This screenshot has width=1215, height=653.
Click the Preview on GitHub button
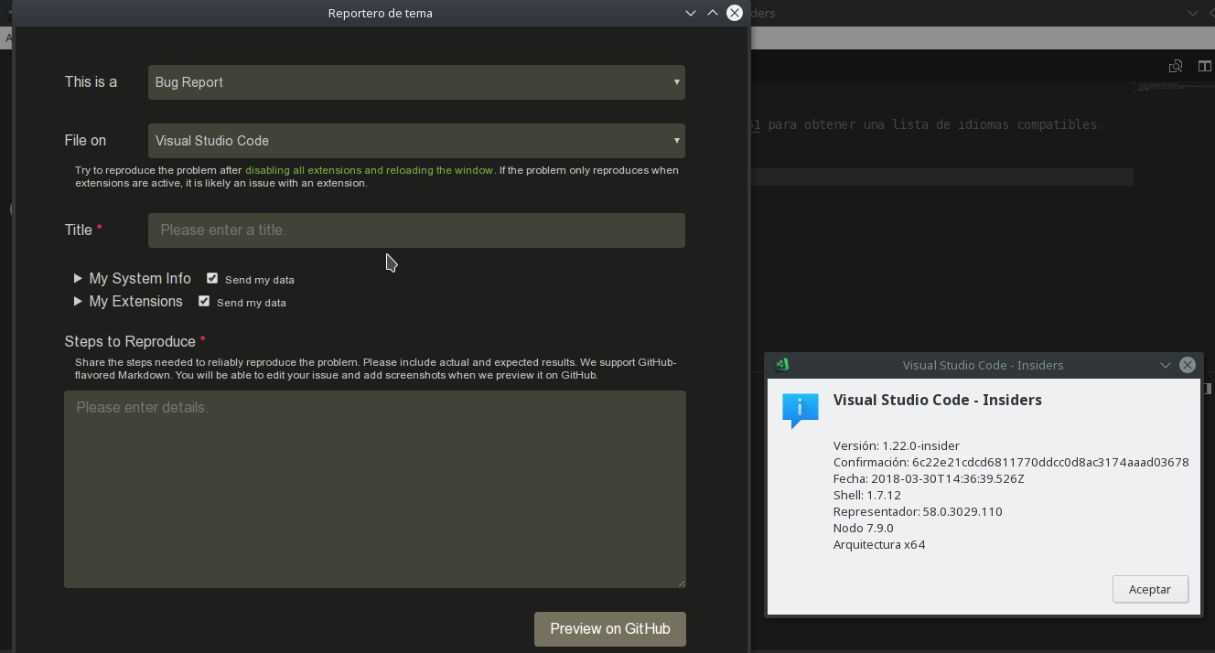(609, 629)
